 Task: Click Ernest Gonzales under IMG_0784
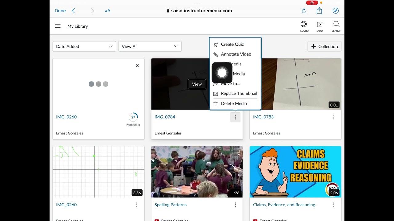point(168,133)
